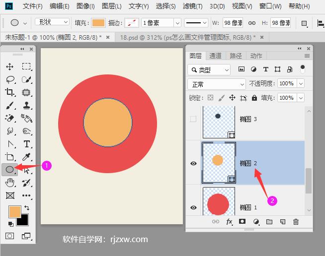The width and height of the screenshot is (325, 256).
Task: Show the 椭圆 3 layer
Action: pos(193,119)
